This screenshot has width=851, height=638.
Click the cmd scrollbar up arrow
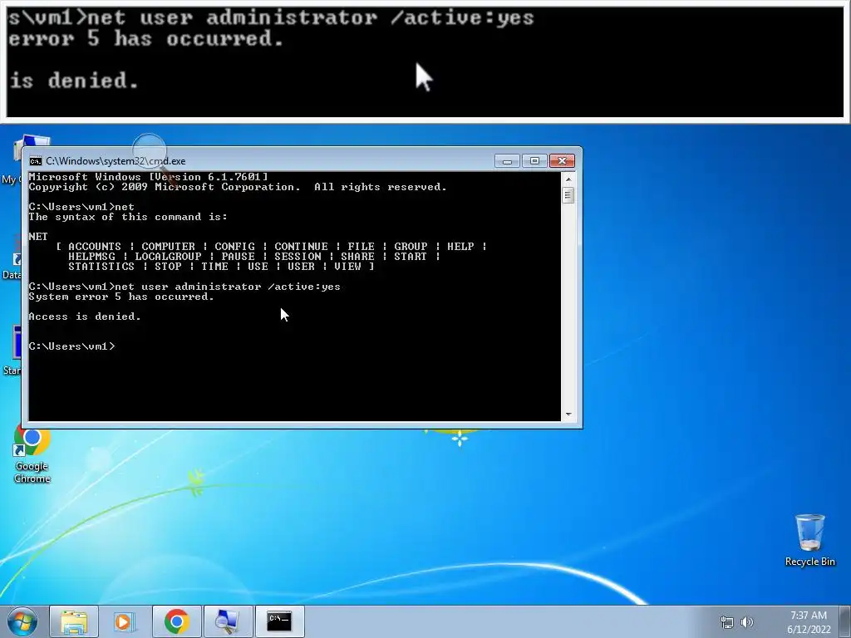click(x=568, y=179)
